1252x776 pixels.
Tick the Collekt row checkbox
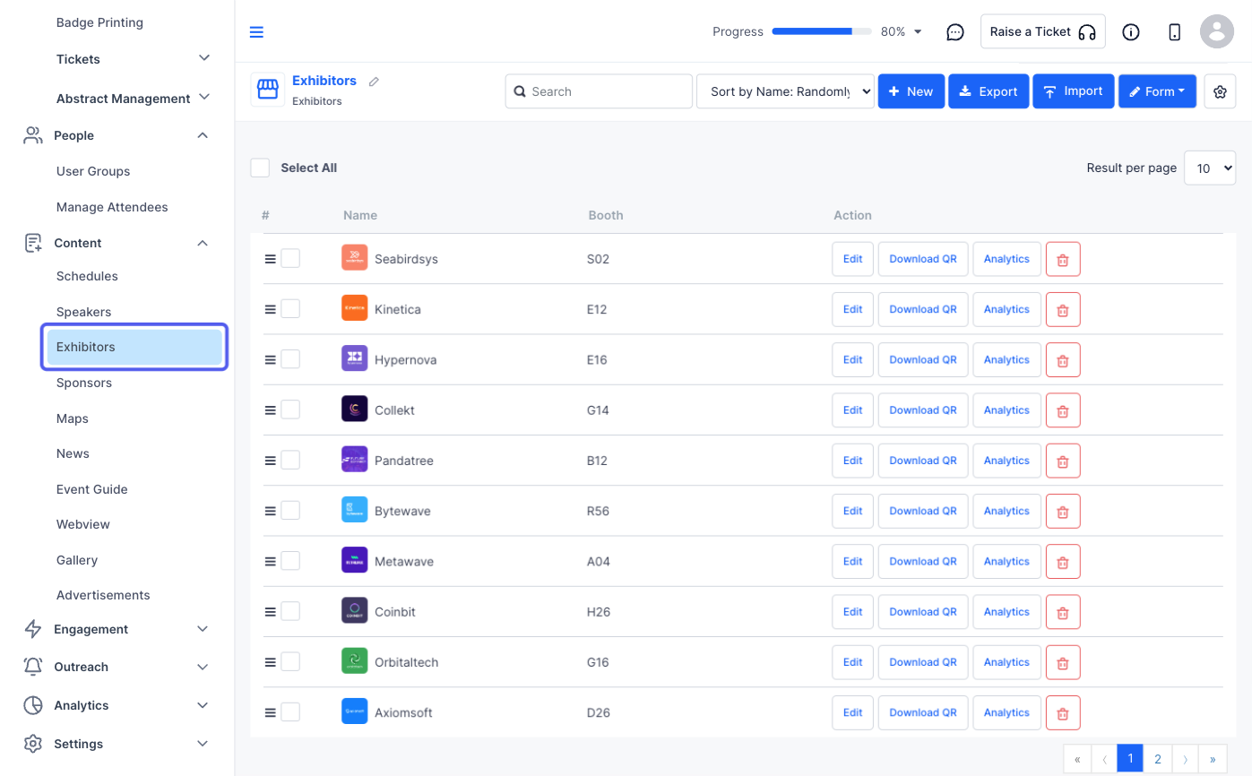[x=290, y=410]
